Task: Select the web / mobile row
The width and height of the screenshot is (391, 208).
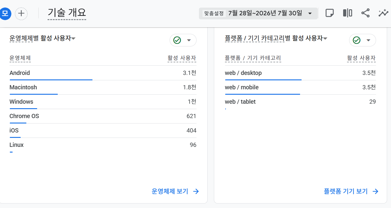Action: [x=300, y=87]
